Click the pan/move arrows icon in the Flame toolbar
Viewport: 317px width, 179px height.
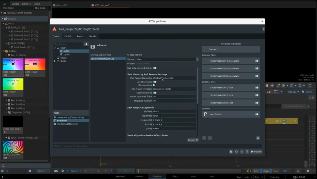click(272, 86)
